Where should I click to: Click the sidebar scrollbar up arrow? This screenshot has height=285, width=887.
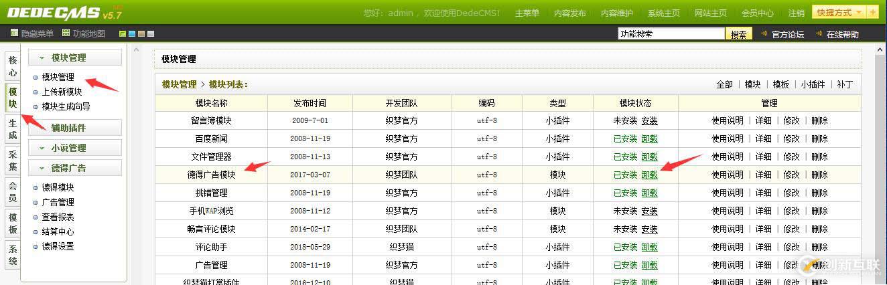(137, 50)
